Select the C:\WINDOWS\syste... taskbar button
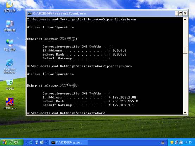The width and height of the screenshot is (195, 146). 68,142
